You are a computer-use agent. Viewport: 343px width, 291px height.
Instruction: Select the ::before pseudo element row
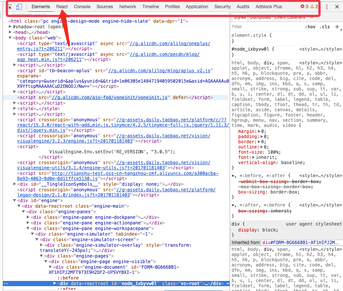point(68,278)
